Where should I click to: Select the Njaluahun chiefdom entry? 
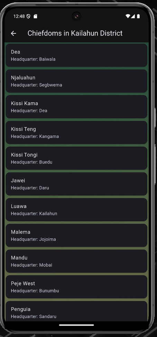(76, 81)
